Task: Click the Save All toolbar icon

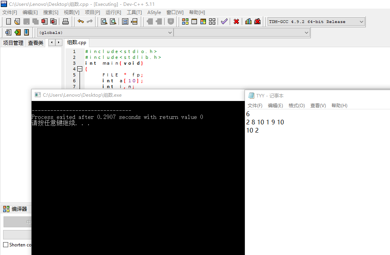Action: click(x=35, y=22)
